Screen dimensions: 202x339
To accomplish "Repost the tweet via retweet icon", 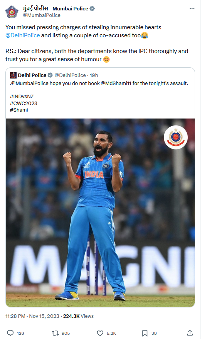I will tap(56, 333).
